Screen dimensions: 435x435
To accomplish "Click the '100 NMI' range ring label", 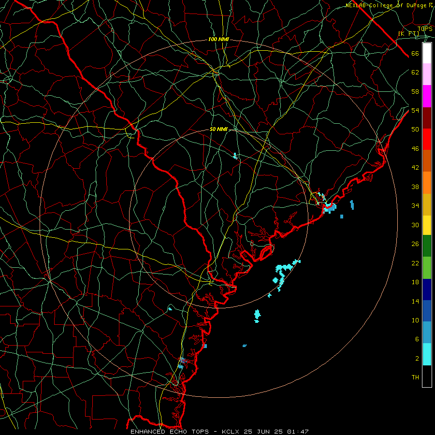I will [x=218, y=40].
